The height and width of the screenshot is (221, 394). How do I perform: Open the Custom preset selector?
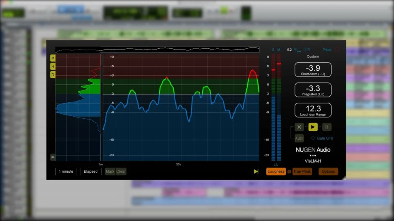(x=313, y=56)
